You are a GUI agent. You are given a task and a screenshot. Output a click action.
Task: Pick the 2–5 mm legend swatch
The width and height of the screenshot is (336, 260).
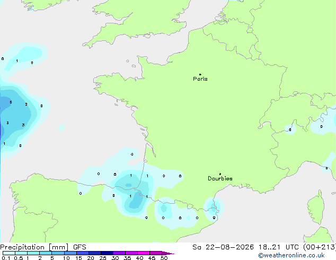click(46, 253)
